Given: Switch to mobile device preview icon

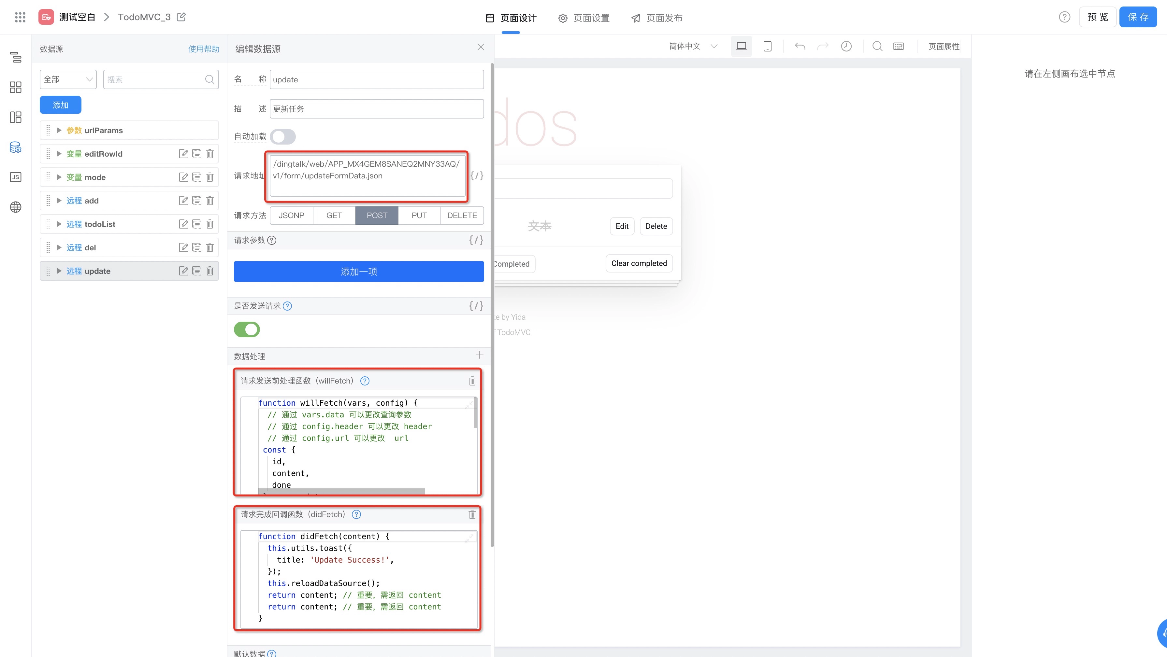Looking at the screenshot, I should pos(768,46).
